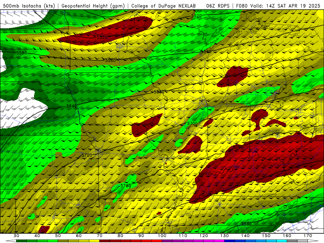
Task: Pick the dark red swatch starting at 70
Action: pos(105,241)
